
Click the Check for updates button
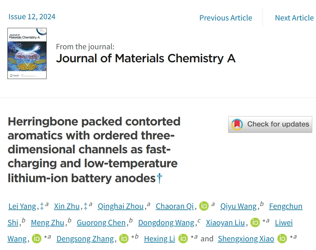[270, 125]
